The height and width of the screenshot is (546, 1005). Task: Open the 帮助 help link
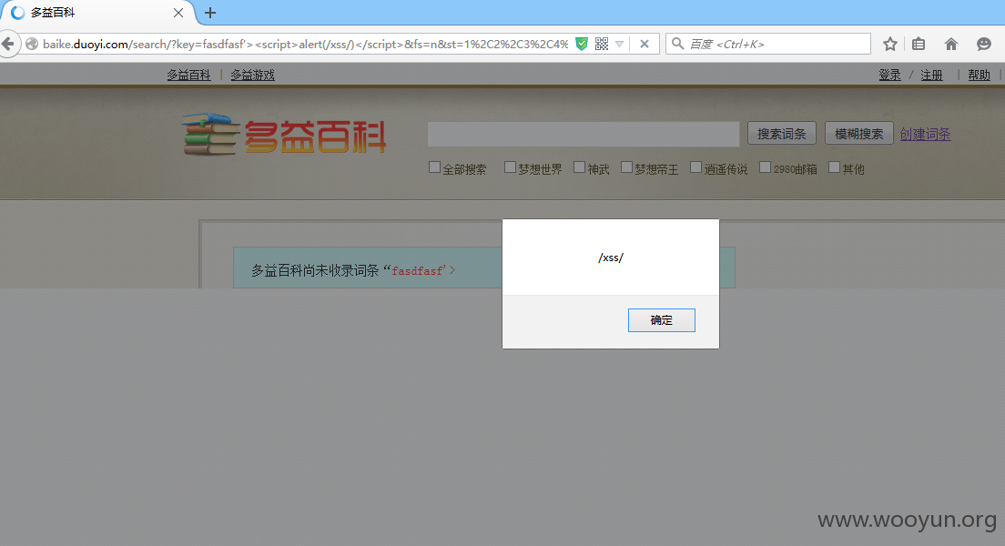[979, 75]
